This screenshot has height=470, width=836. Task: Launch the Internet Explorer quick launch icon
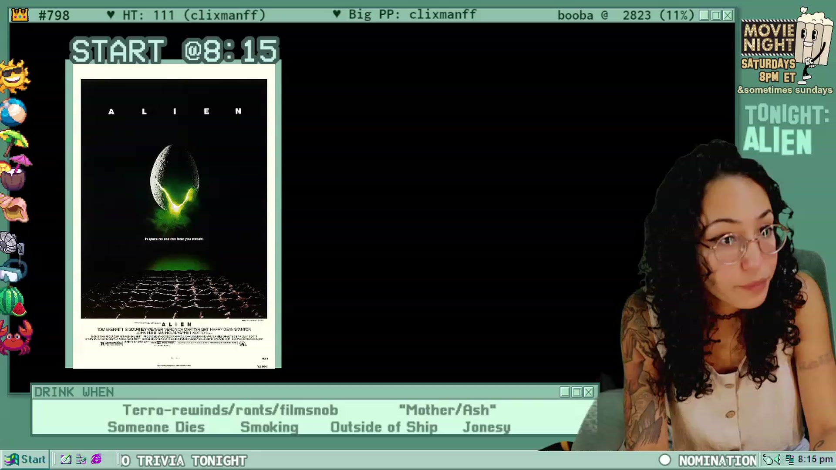[x=96, y=460]
